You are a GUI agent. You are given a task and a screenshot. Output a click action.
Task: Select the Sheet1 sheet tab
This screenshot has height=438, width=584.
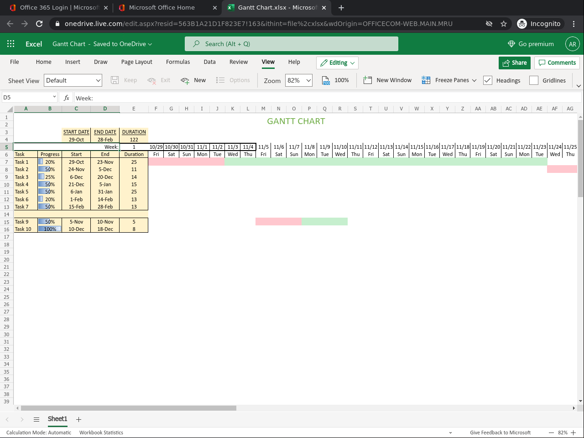point(57,419)
